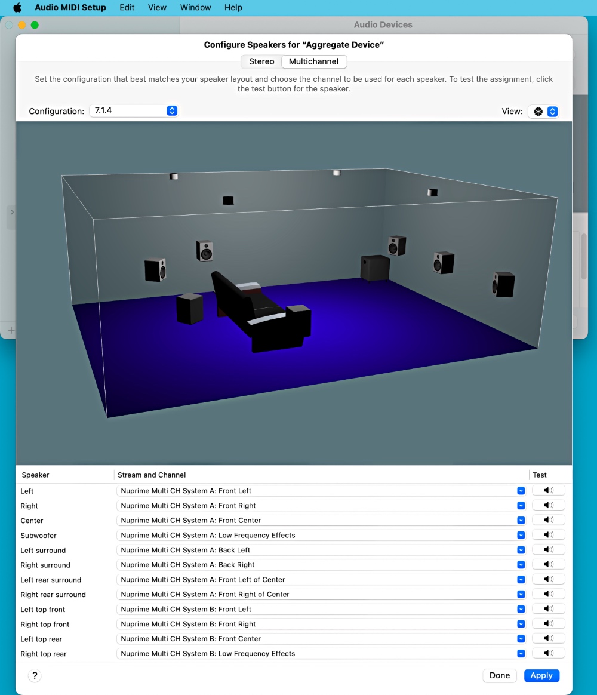Image resolution: width=597 pixels, height=695 pixels.
Task: Test the Right top rear speaker
Action: coord(548,654)
